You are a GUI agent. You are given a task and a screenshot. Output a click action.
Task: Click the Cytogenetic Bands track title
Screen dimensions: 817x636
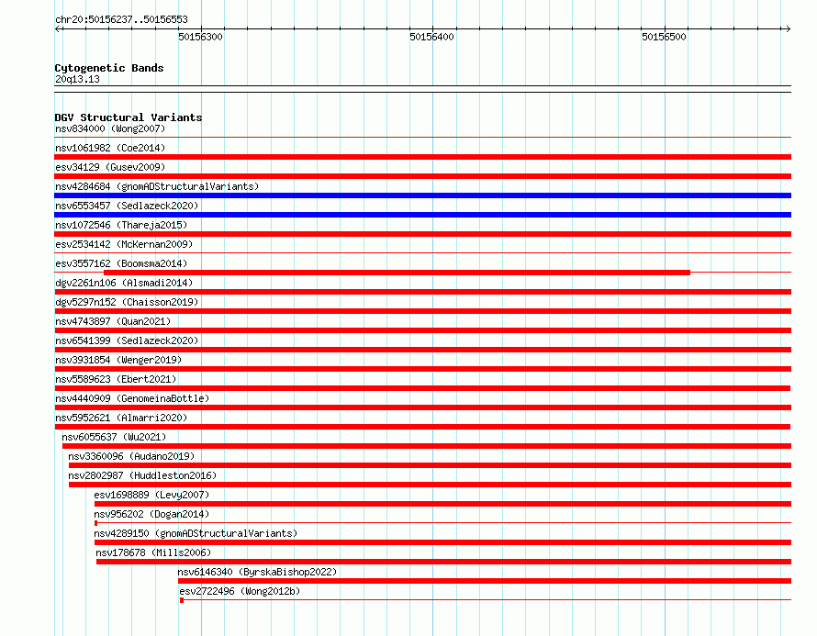pos(109,68)
